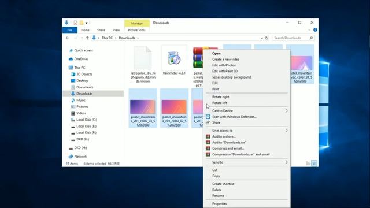This screenshot has height=208, width=370.
Task: Open the address bar history dropdown
Action: click(262, 38)
